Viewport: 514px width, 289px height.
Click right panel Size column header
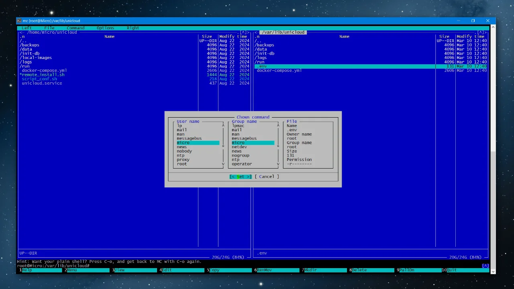(444, 37)
